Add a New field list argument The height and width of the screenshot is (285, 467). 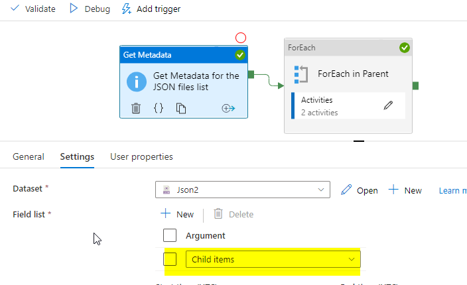(177, 214)
